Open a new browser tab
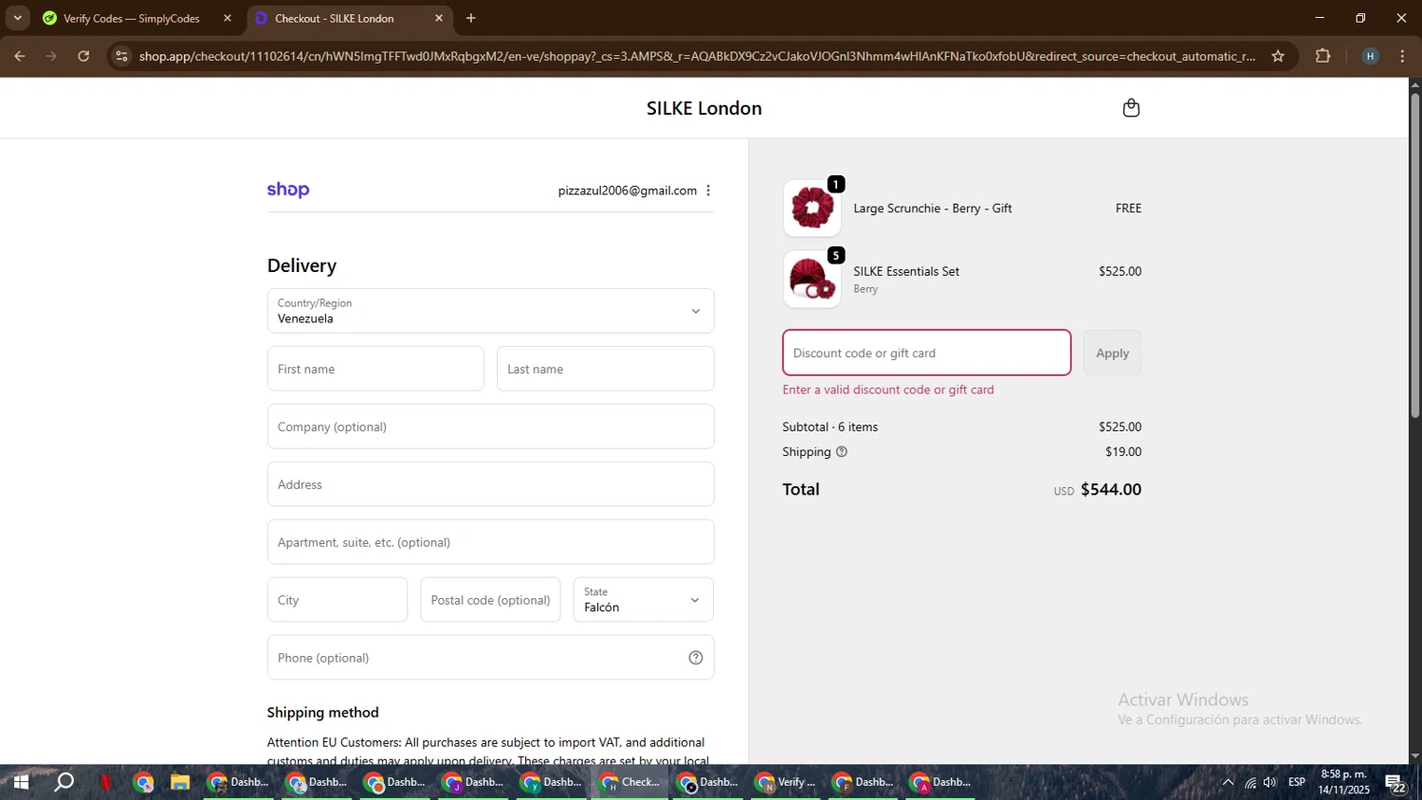This screenshot has width=1422, height=800. 471,18
